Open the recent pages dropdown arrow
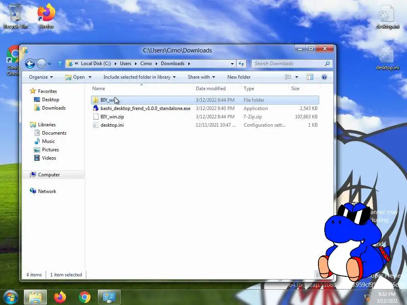The height and width of the screenshot is (305, 407). point(50,64)
